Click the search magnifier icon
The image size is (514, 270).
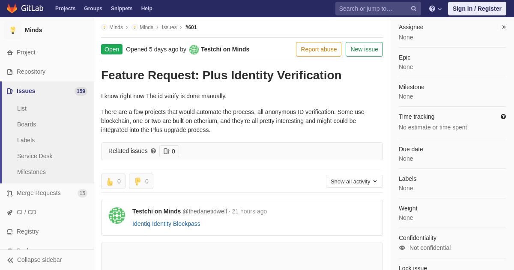tap(414, 9)
